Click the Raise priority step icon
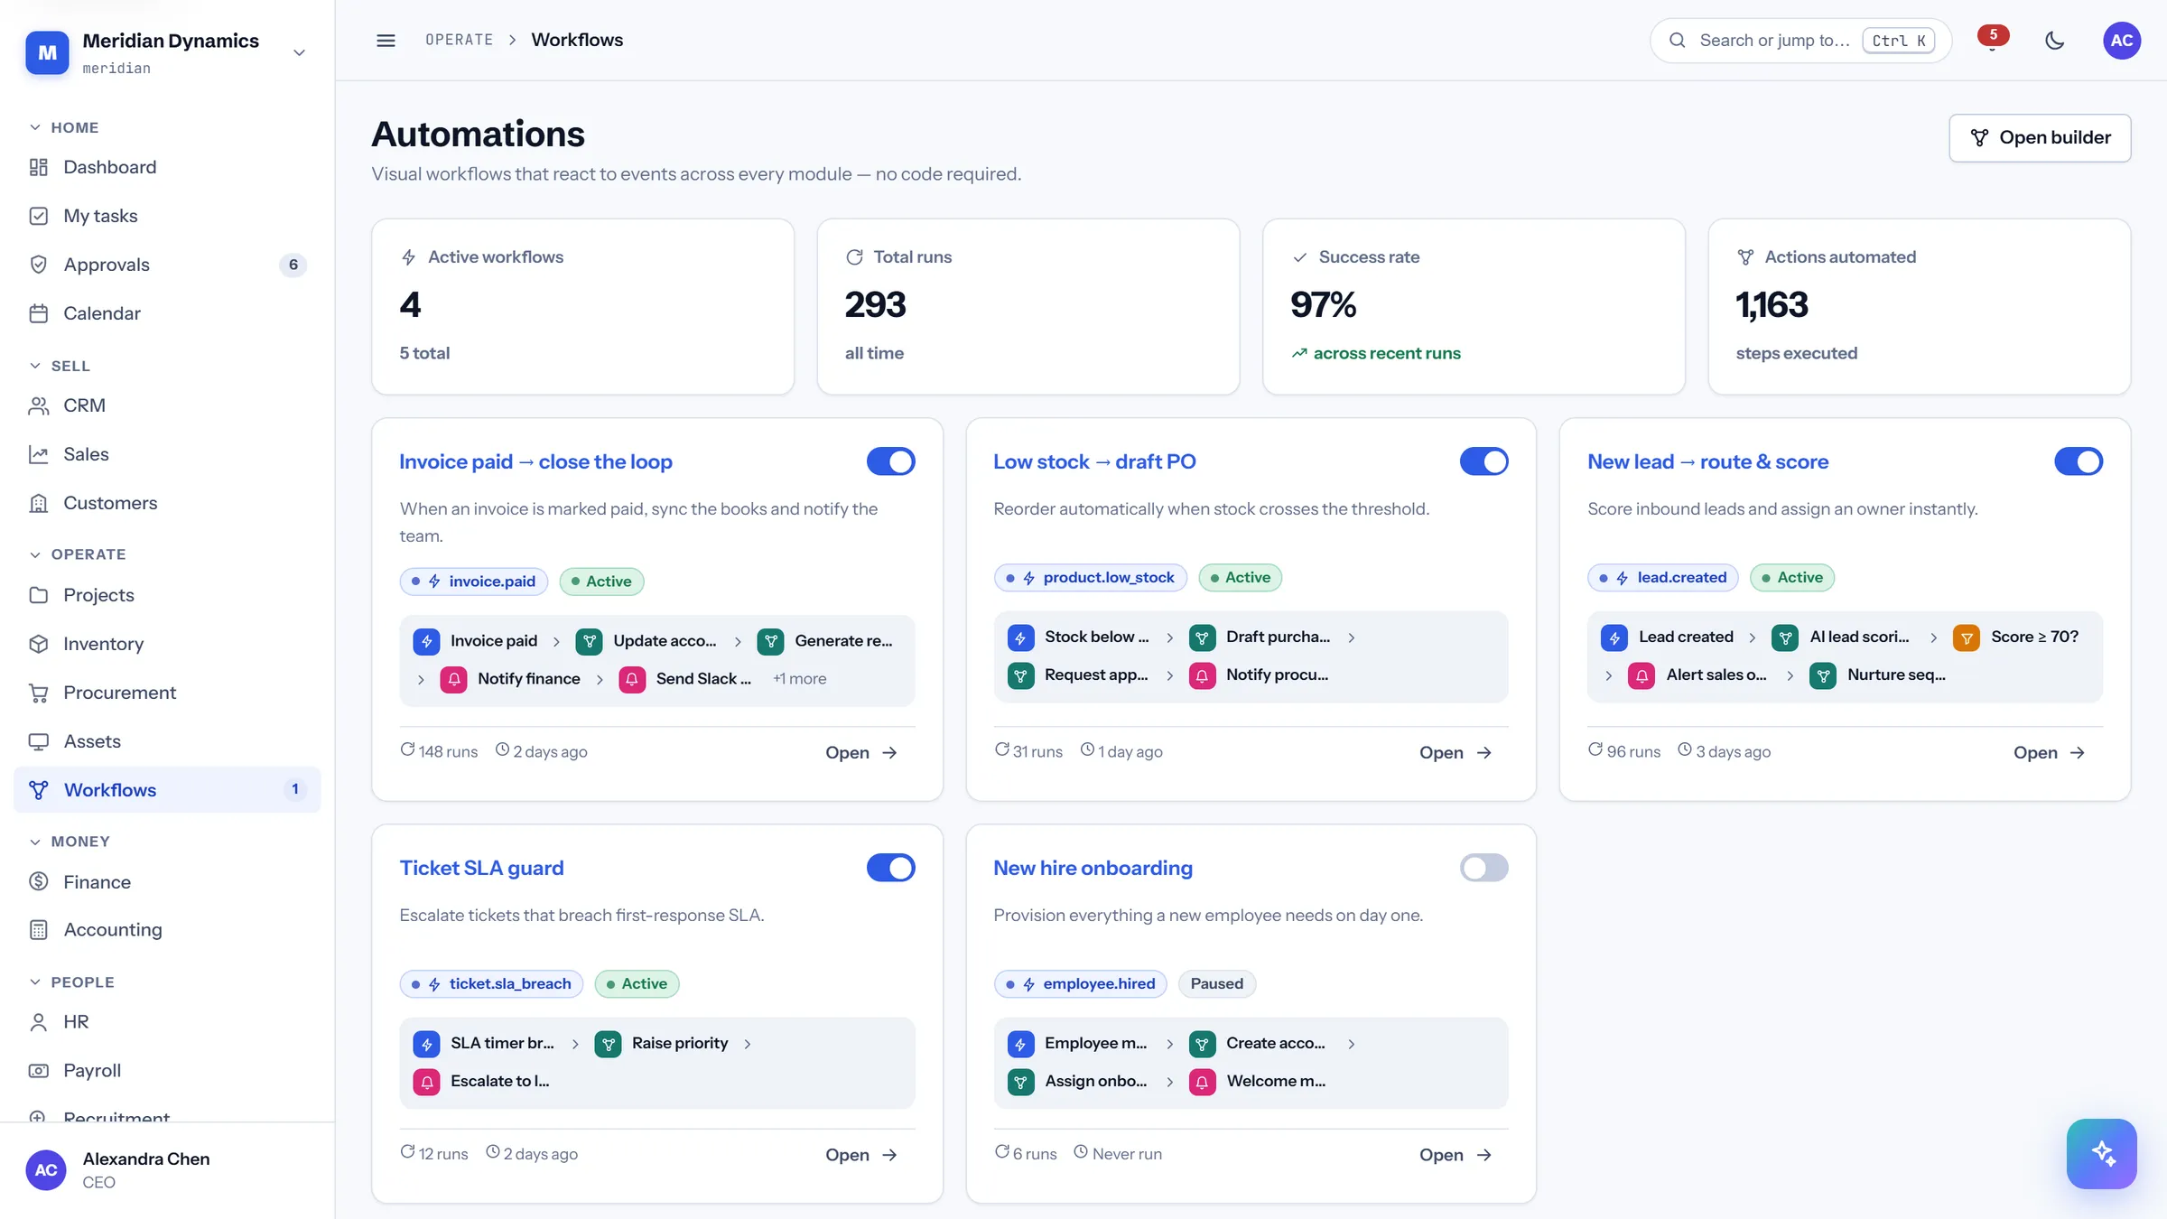Image resolution: width=2167 pixels, height=1219 pixels. (x=608, y=1044)
